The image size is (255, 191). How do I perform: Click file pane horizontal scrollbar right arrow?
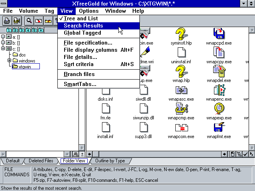(224, 154)
